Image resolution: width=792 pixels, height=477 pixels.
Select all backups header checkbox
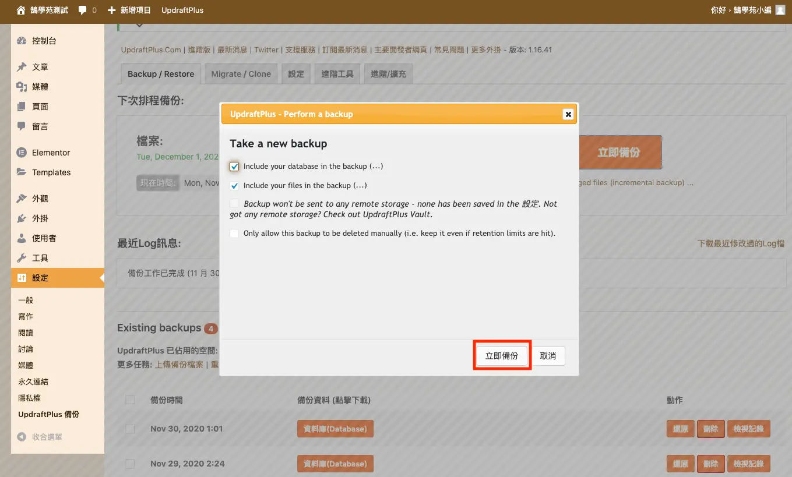pos(130,400)
